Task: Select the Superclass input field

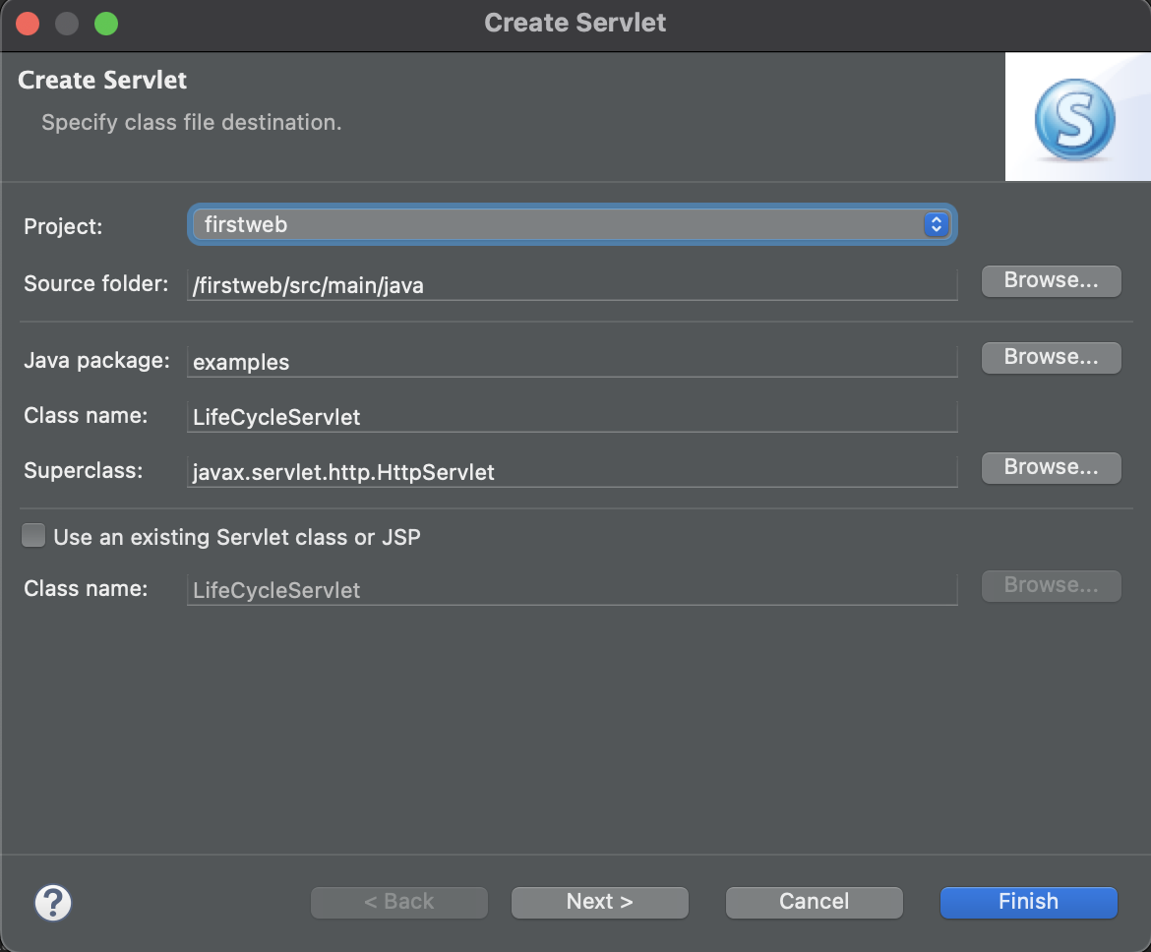Action: pos(572,472)
